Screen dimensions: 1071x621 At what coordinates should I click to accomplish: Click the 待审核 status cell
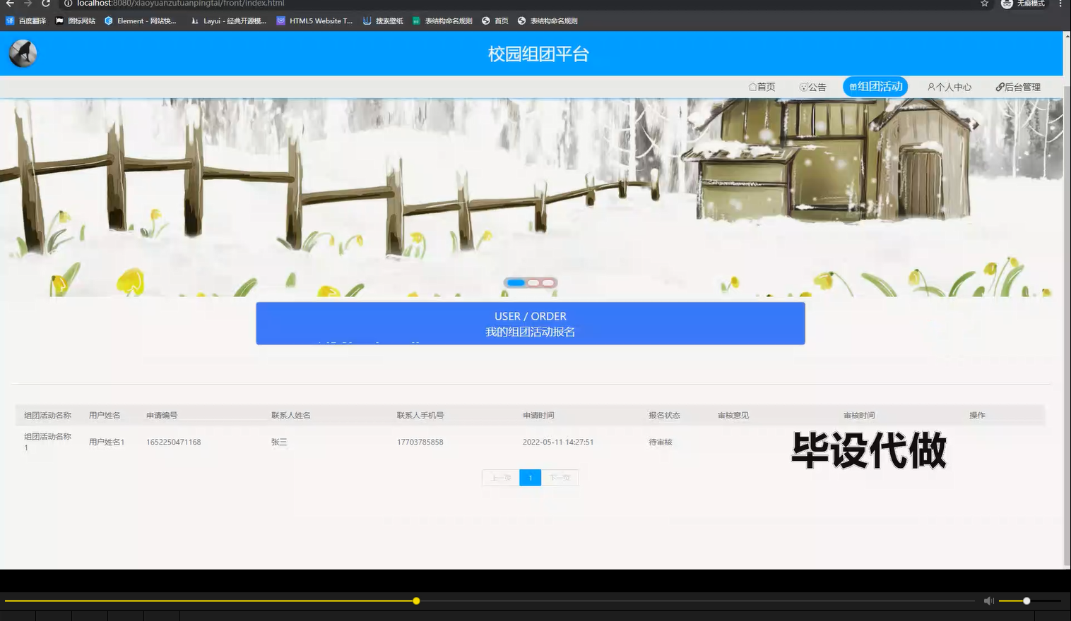point(661,442)
